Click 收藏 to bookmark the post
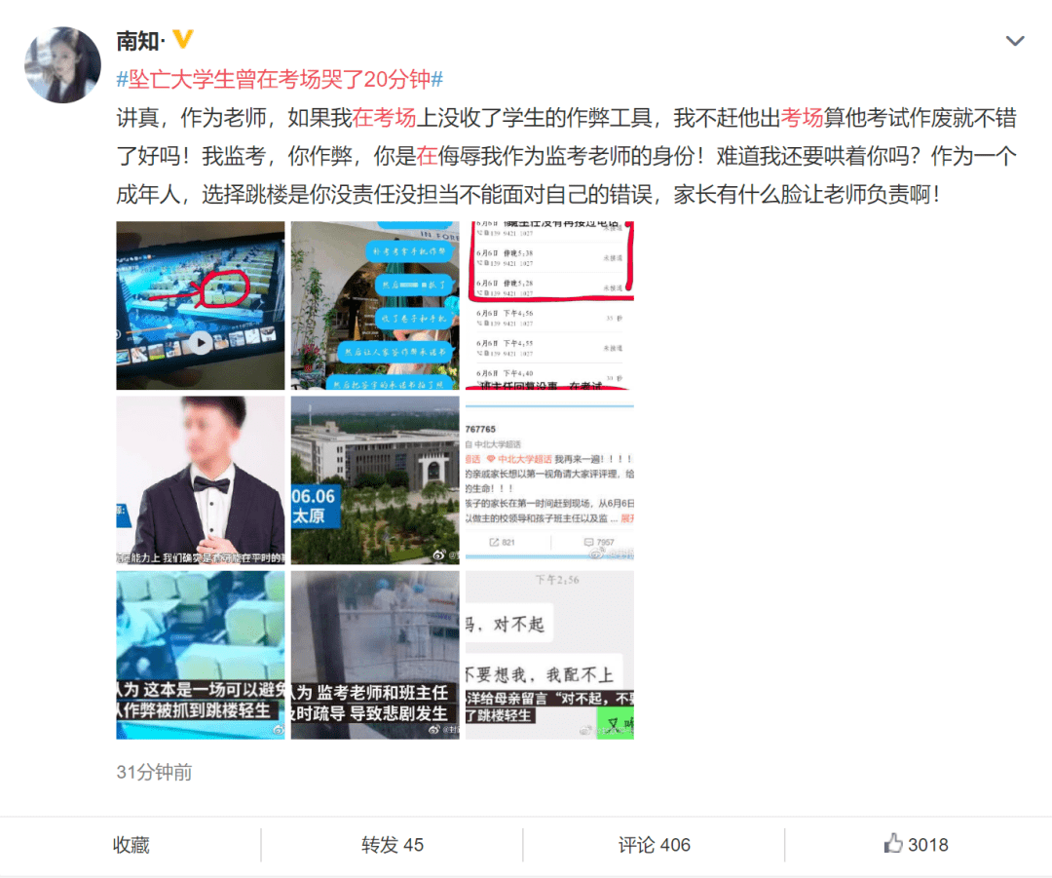This screenshot has height=878, width=1052. pos(131,845)
